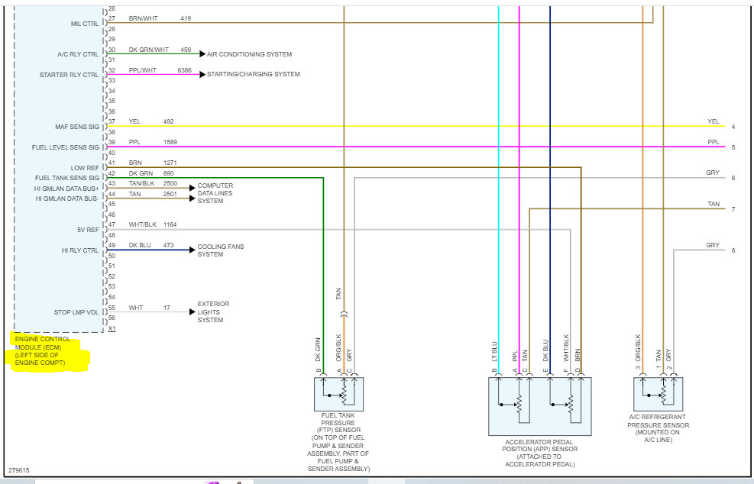Select the X1 connector label
Screen dimensions: 754x484
click(112, 329)
